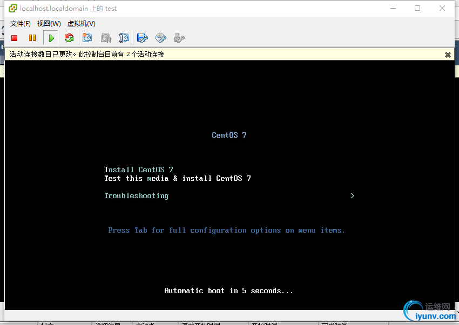Image resolution: width=459 pixels, height=325 pixels.
Task: Minimize the test console window
Action: point(393,8)
